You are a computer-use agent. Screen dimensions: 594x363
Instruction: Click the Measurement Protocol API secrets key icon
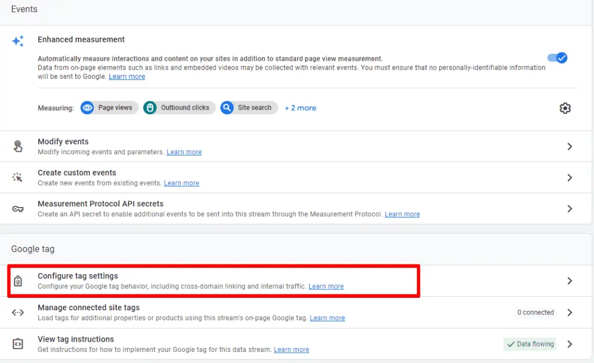point(18,208)
